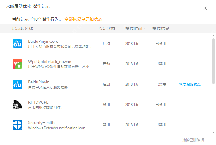216x145 pixels.
Task: Click Windows Defender notification icon text
Action: coord(57,128)
